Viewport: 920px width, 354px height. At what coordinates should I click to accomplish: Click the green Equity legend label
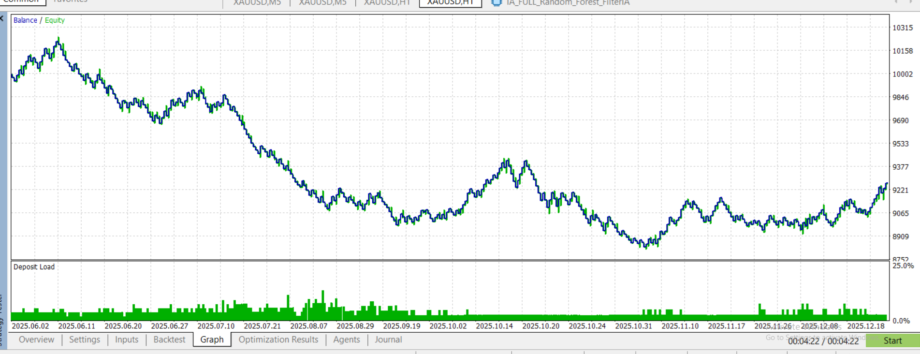pyautogui.click(x=55, y=20)
